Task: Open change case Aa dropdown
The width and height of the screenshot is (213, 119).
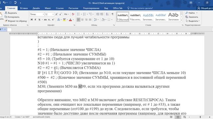Action: coord(66,14)
